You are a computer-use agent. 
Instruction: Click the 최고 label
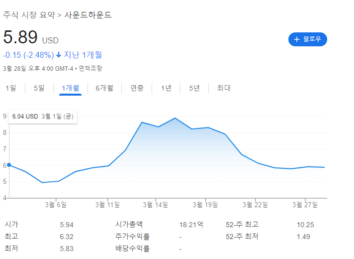[x=11, y=237]
